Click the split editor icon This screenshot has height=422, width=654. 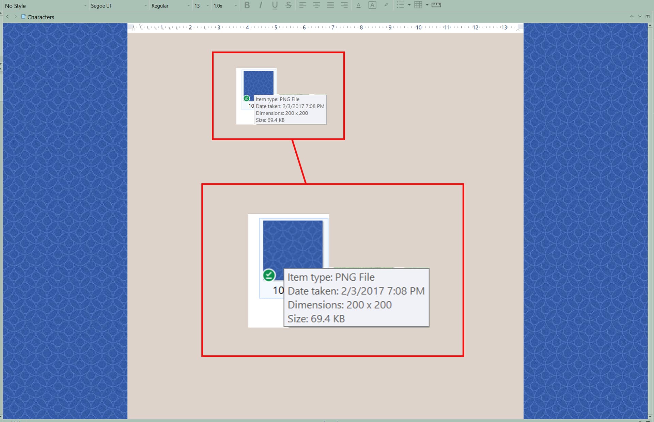(648, 17)
